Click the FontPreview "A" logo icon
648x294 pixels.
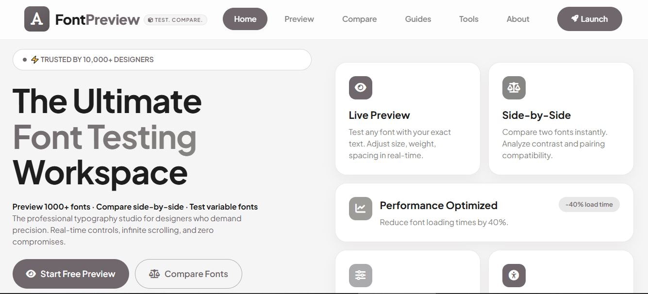point(36,19)
